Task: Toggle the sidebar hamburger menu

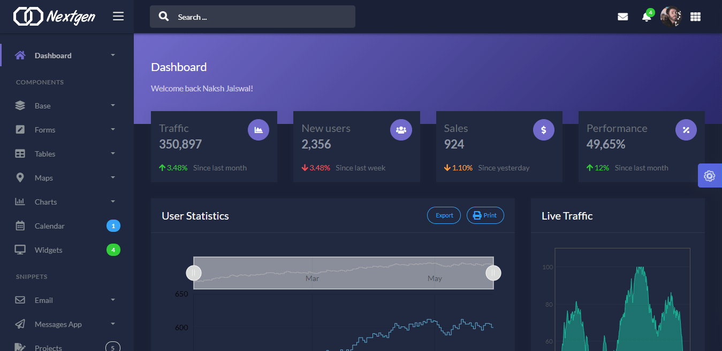Action: [x=118, y=16]
